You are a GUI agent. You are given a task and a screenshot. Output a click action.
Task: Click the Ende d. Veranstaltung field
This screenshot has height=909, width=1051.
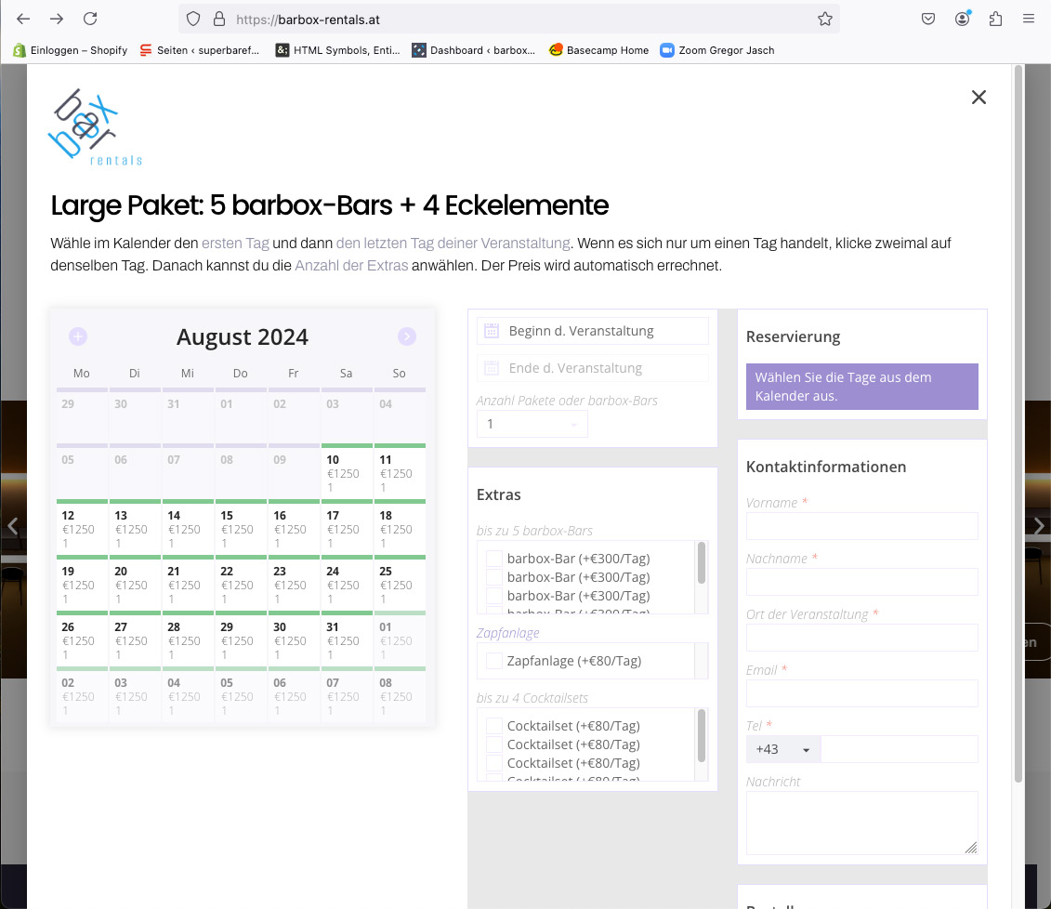coord(593,368)
